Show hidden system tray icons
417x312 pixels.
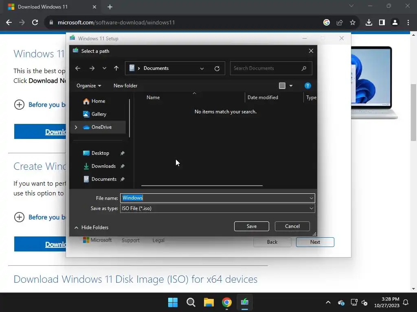(328, 302)
